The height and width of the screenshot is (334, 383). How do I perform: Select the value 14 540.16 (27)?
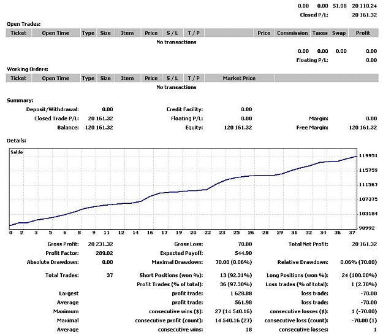[x=233, y=320]
